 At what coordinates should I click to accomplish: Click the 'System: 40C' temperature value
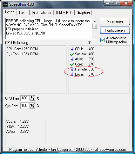(x=84, y=54)
